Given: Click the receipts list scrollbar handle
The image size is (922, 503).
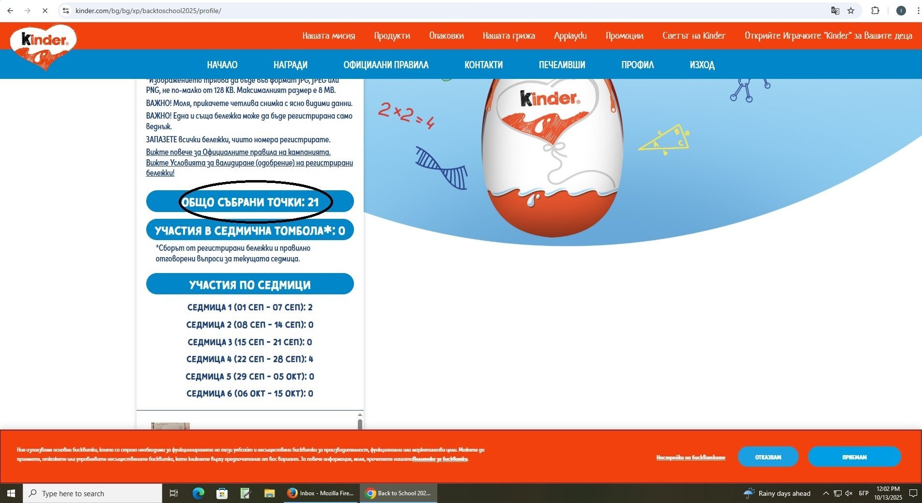Looking at the screenshot, I should [360, 424].
